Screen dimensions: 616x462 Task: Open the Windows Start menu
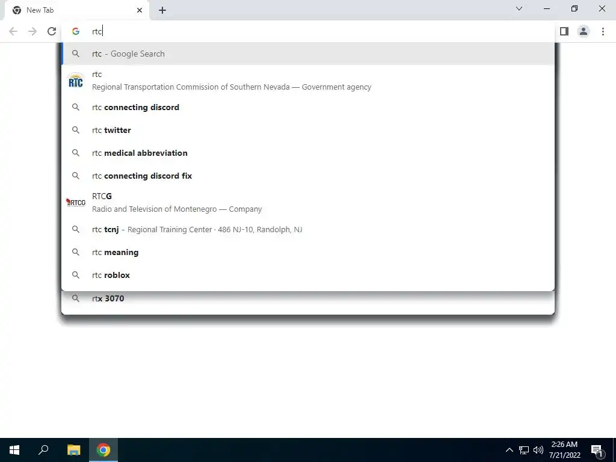point(14,450)
